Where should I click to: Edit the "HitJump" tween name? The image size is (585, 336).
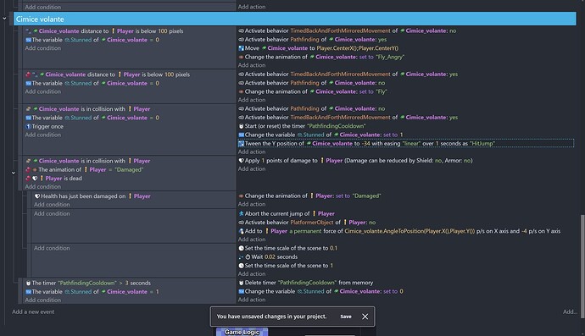(482, 143)
